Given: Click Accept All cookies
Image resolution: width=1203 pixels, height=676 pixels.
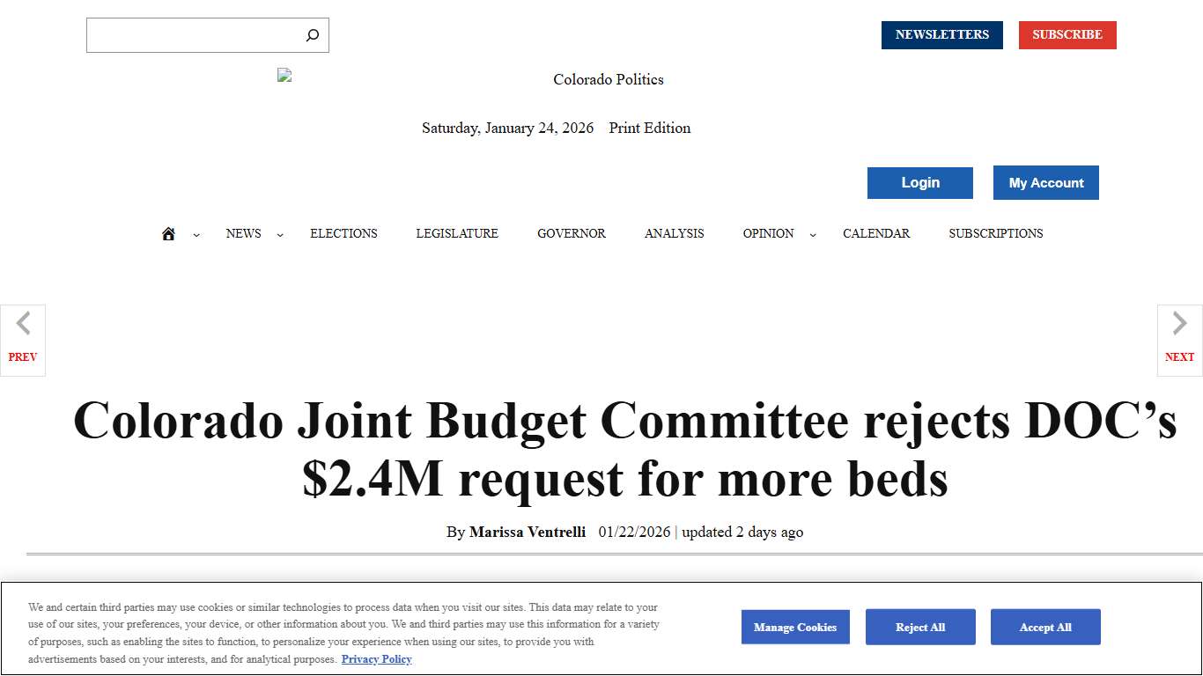Looking at the screenshot, I should (1045, 627).
